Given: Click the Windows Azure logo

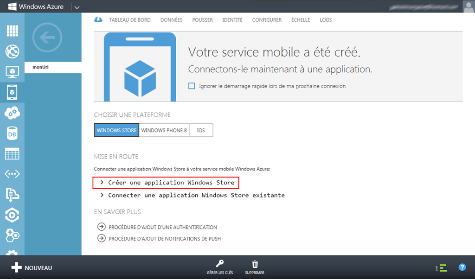Looking at the screenshot, I should click(x=36, y=6).
